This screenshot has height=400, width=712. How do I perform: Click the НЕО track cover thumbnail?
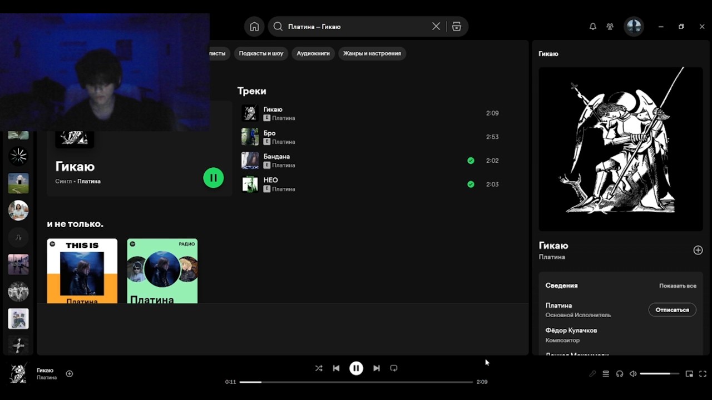[250, 184]
